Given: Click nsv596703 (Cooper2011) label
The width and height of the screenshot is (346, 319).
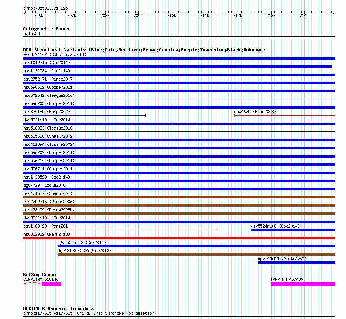Looking at the screenshot, I should 49,103.
